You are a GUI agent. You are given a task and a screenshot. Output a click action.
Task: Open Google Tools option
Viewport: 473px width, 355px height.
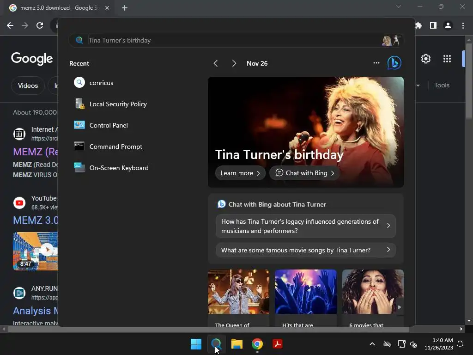click(x=442, y=85)
